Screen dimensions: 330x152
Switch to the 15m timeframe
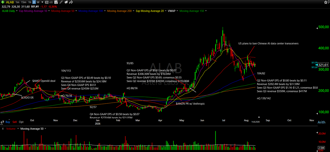(24, 2)
